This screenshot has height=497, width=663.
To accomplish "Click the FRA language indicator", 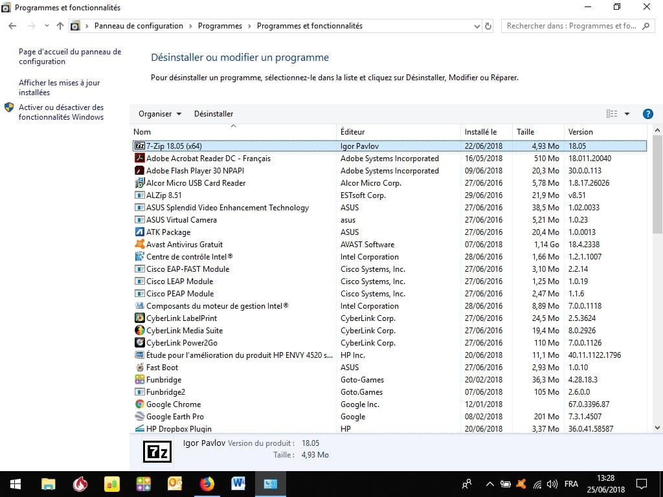I will [x=571, y=484].
